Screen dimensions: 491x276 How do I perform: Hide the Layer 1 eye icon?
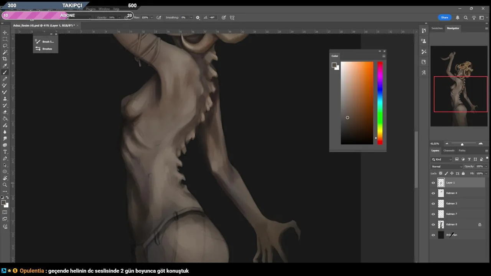433,183
